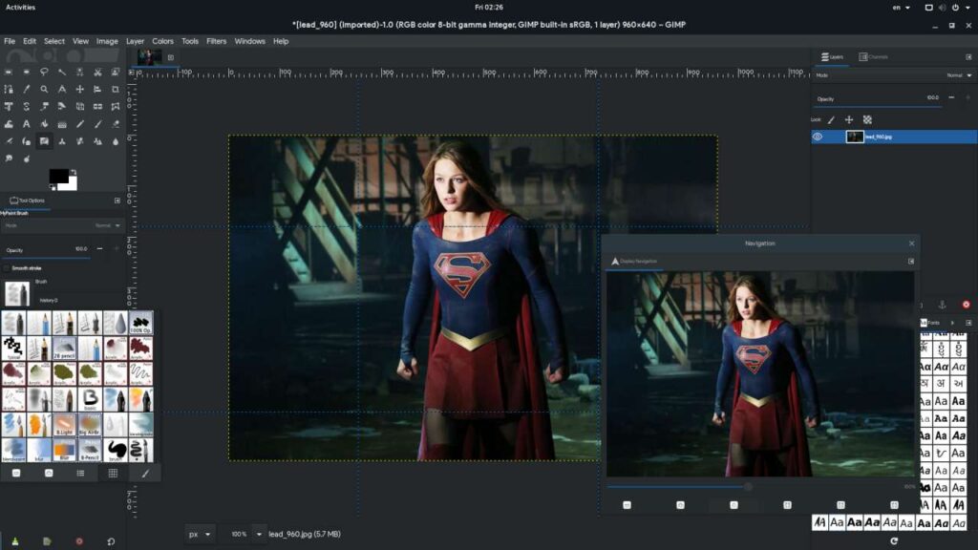The height and width of the screenshot is (550, 978).
Task: Switch to the Channels tab
Action: tap(873, 56)
